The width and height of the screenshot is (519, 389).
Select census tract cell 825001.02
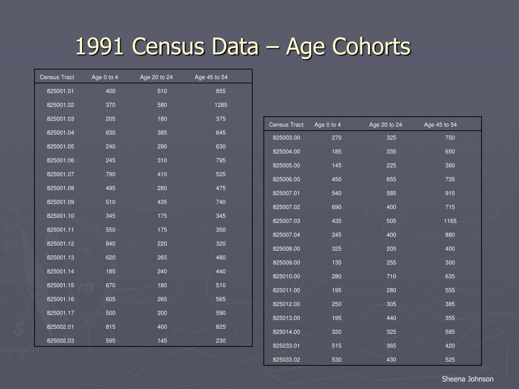coord(60,105)
